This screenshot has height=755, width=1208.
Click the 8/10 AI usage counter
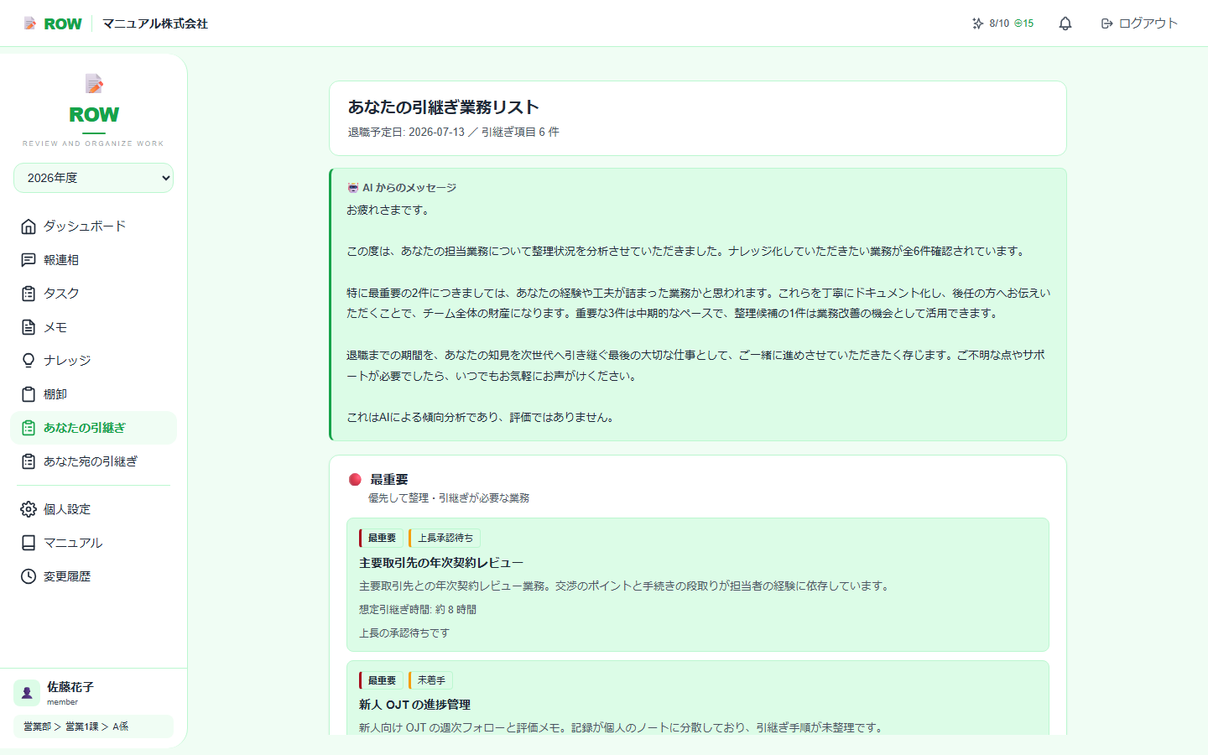(999, 23)
